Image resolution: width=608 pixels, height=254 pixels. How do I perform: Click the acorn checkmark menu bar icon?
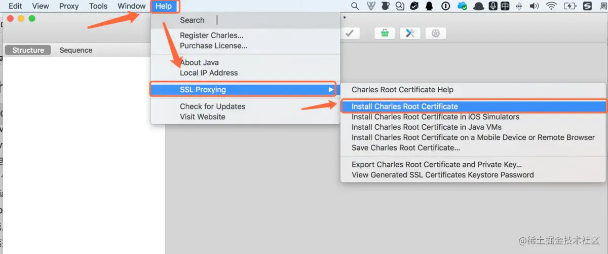(x=414, y=6)
